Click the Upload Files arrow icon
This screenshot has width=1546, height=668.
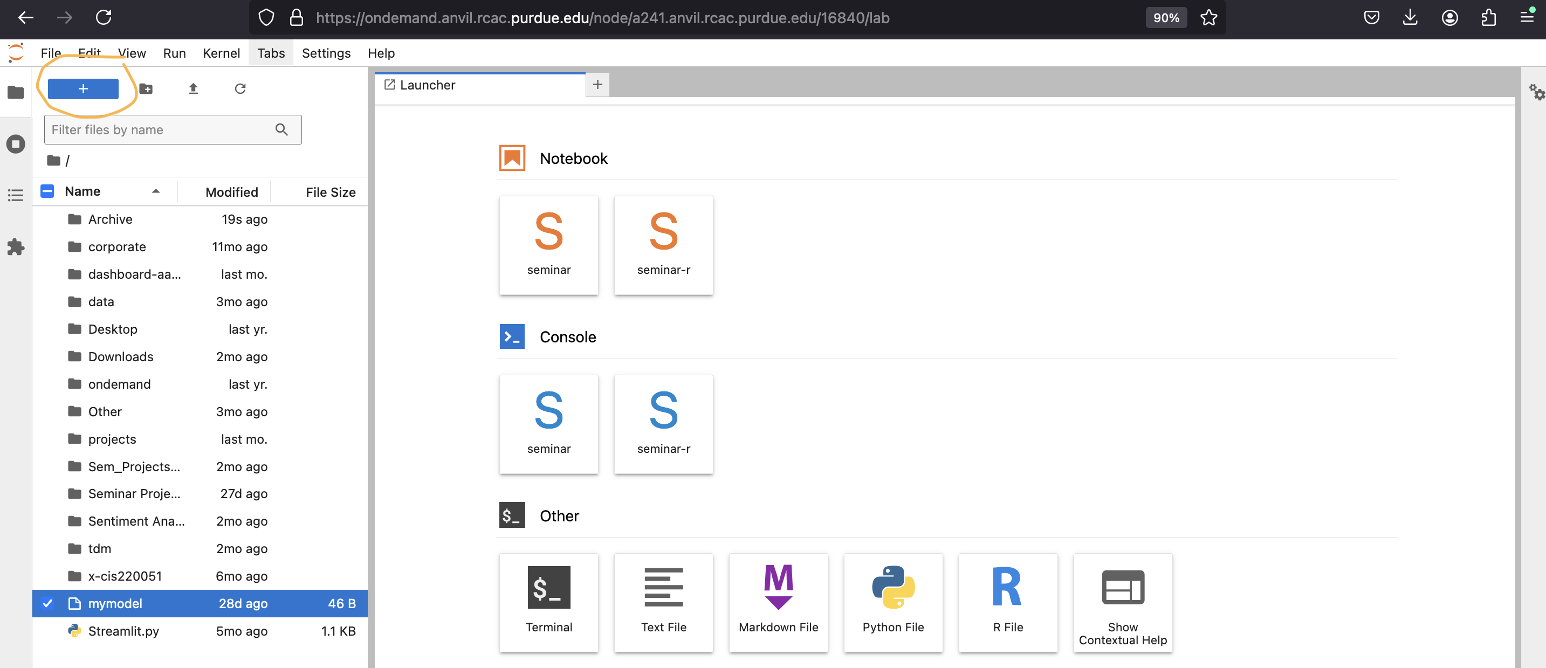[x=193, y=89]
